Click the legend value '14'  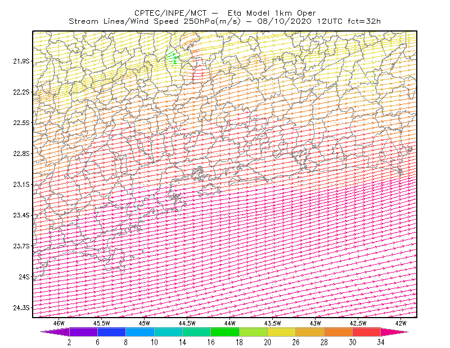click(x=182, y=342)
